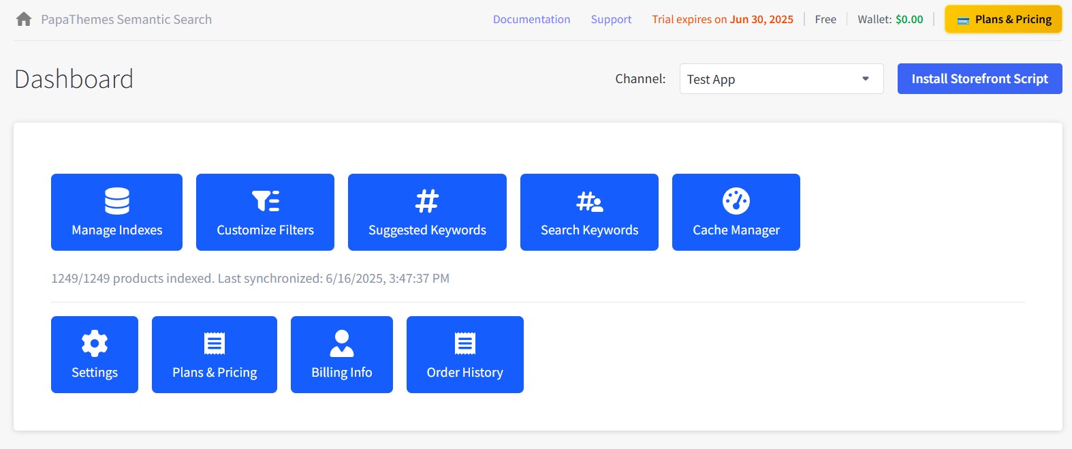The image size is (1072, 449).
Task: Open the Suggested Keywords label
Action: coord(427,230)
